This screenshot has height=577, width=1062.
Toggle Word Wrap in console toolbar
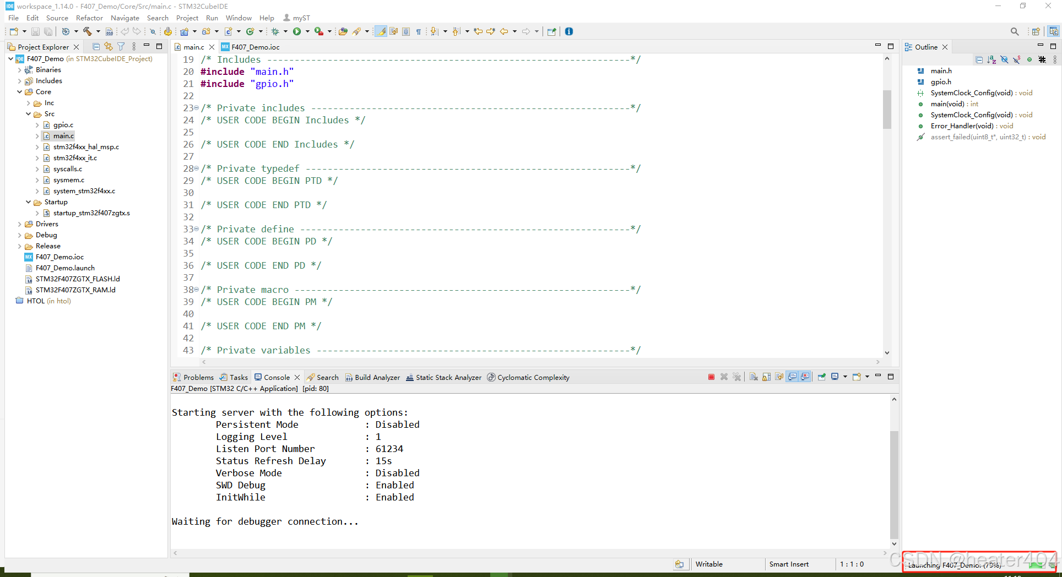tap(779, 377)
